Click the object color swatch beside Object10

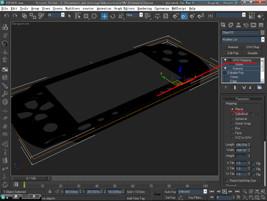click(x=263, y=33)
